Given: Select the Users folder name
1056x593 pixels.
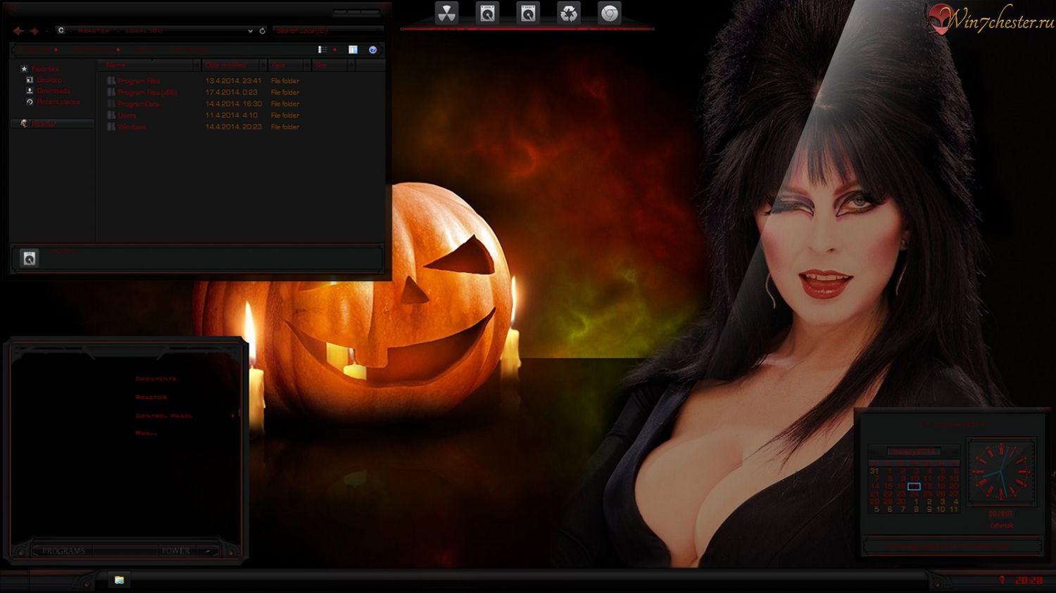Looking at the screenshot, I should [127, 115].
